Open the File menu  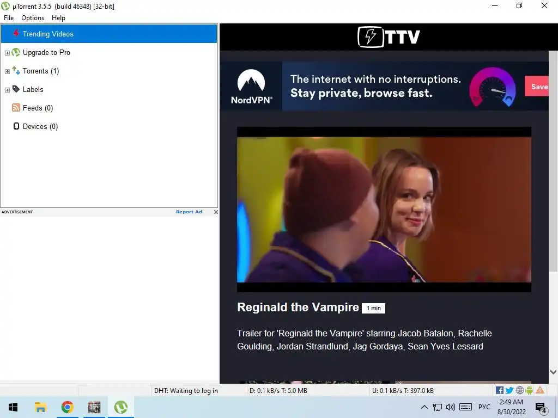click(x=9, y=18)
